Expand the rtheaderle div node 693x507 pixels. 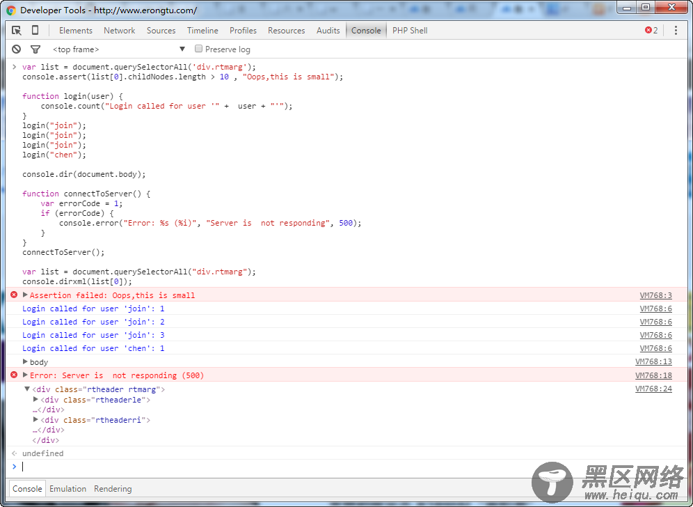pos(35,399)
